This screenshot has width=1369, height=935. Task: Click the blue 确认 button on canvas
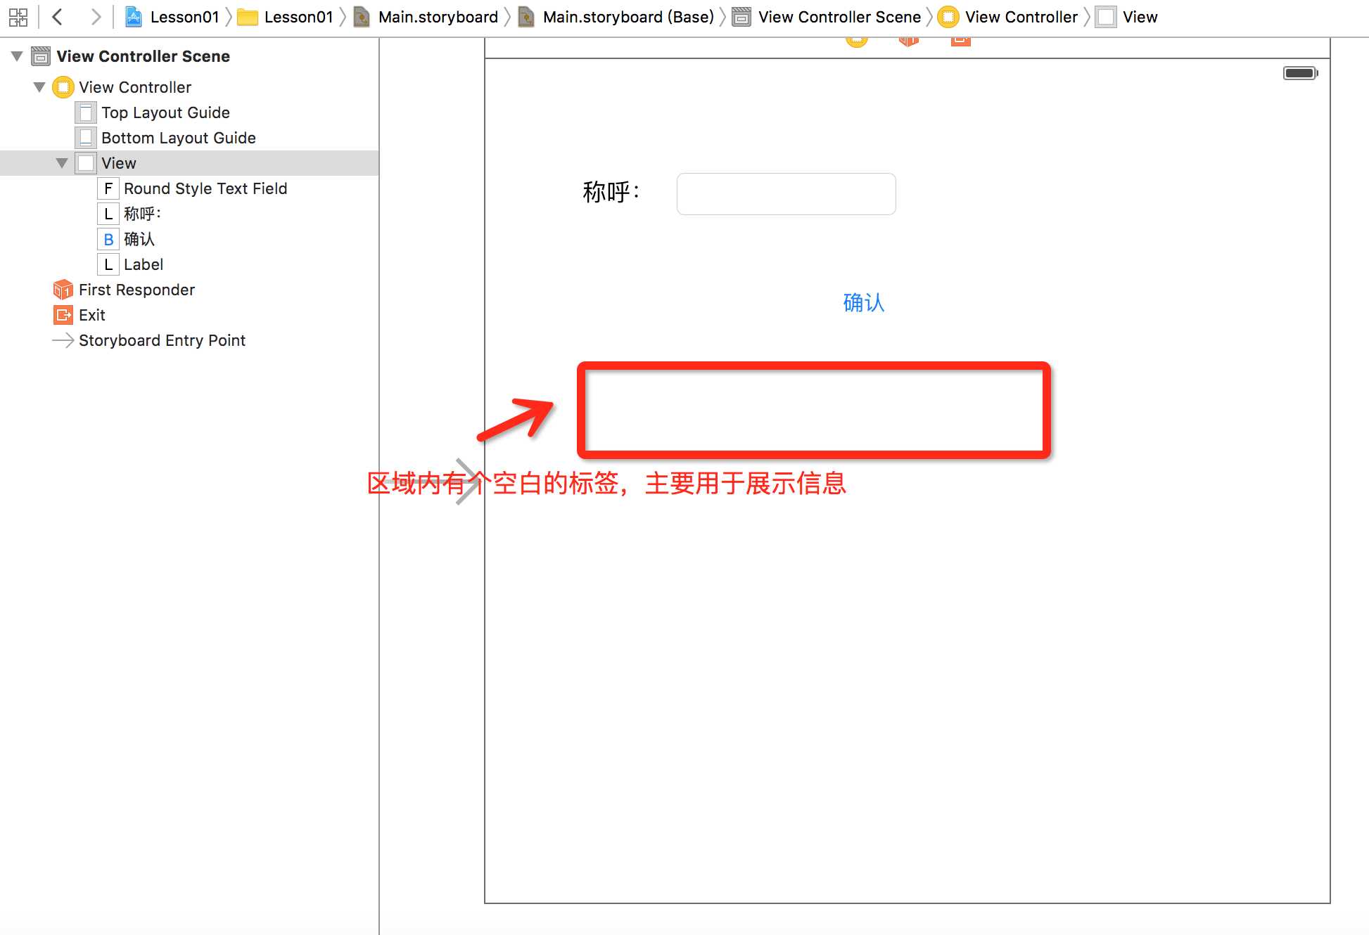coord(863,303)
